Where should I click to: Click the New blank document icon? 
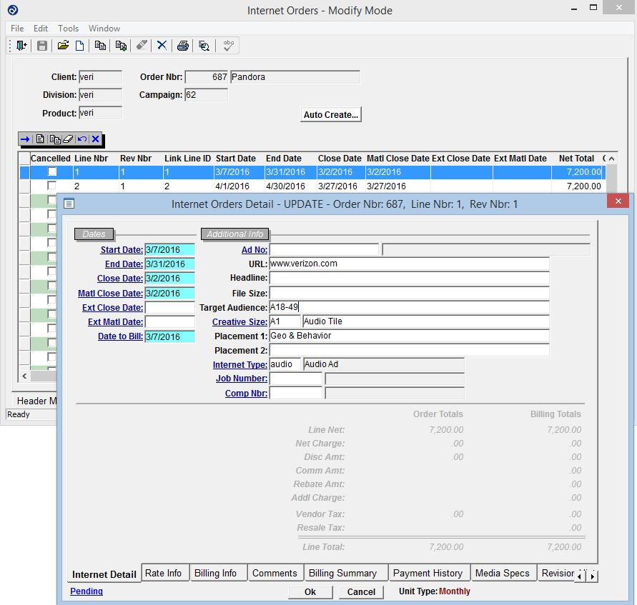[x=80, y=46]
